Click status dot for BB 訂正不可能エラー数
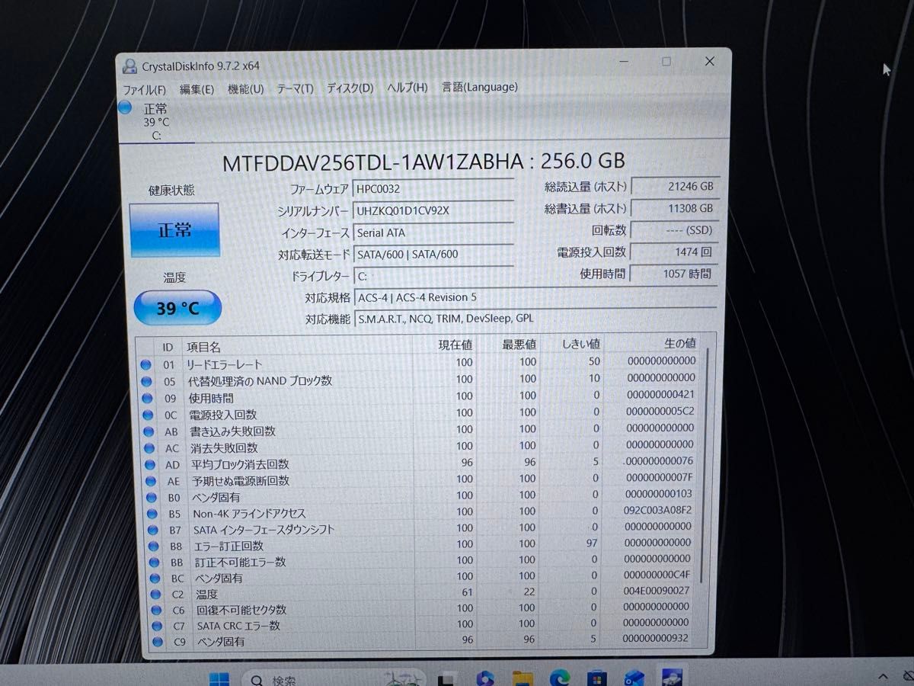 pos(153,563)
